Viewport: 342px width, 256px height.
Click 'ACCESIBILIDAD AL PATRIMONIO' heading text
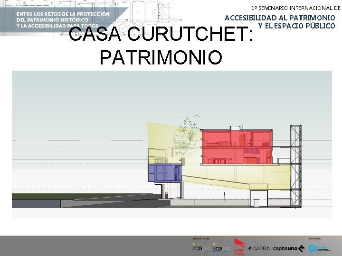tap(280, 18)
